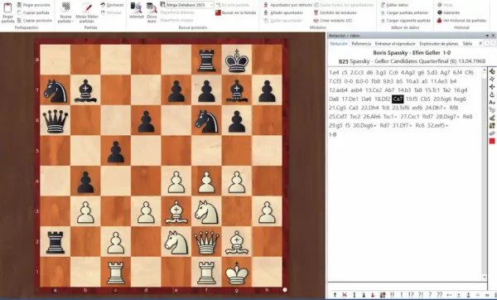Click Adelante in Historial group
Screen dimensions: 497x300
coord(448,12)
